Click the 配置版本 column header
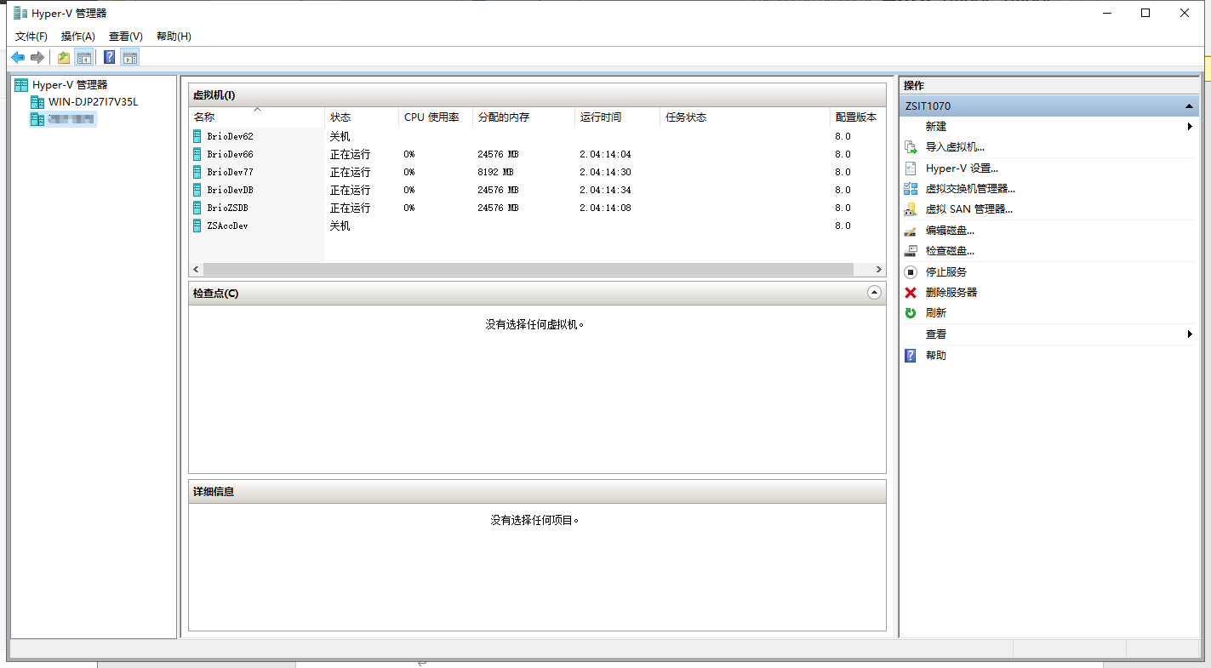The height and width of the screenshot is (668, 1211). click(x=858, y=117)
